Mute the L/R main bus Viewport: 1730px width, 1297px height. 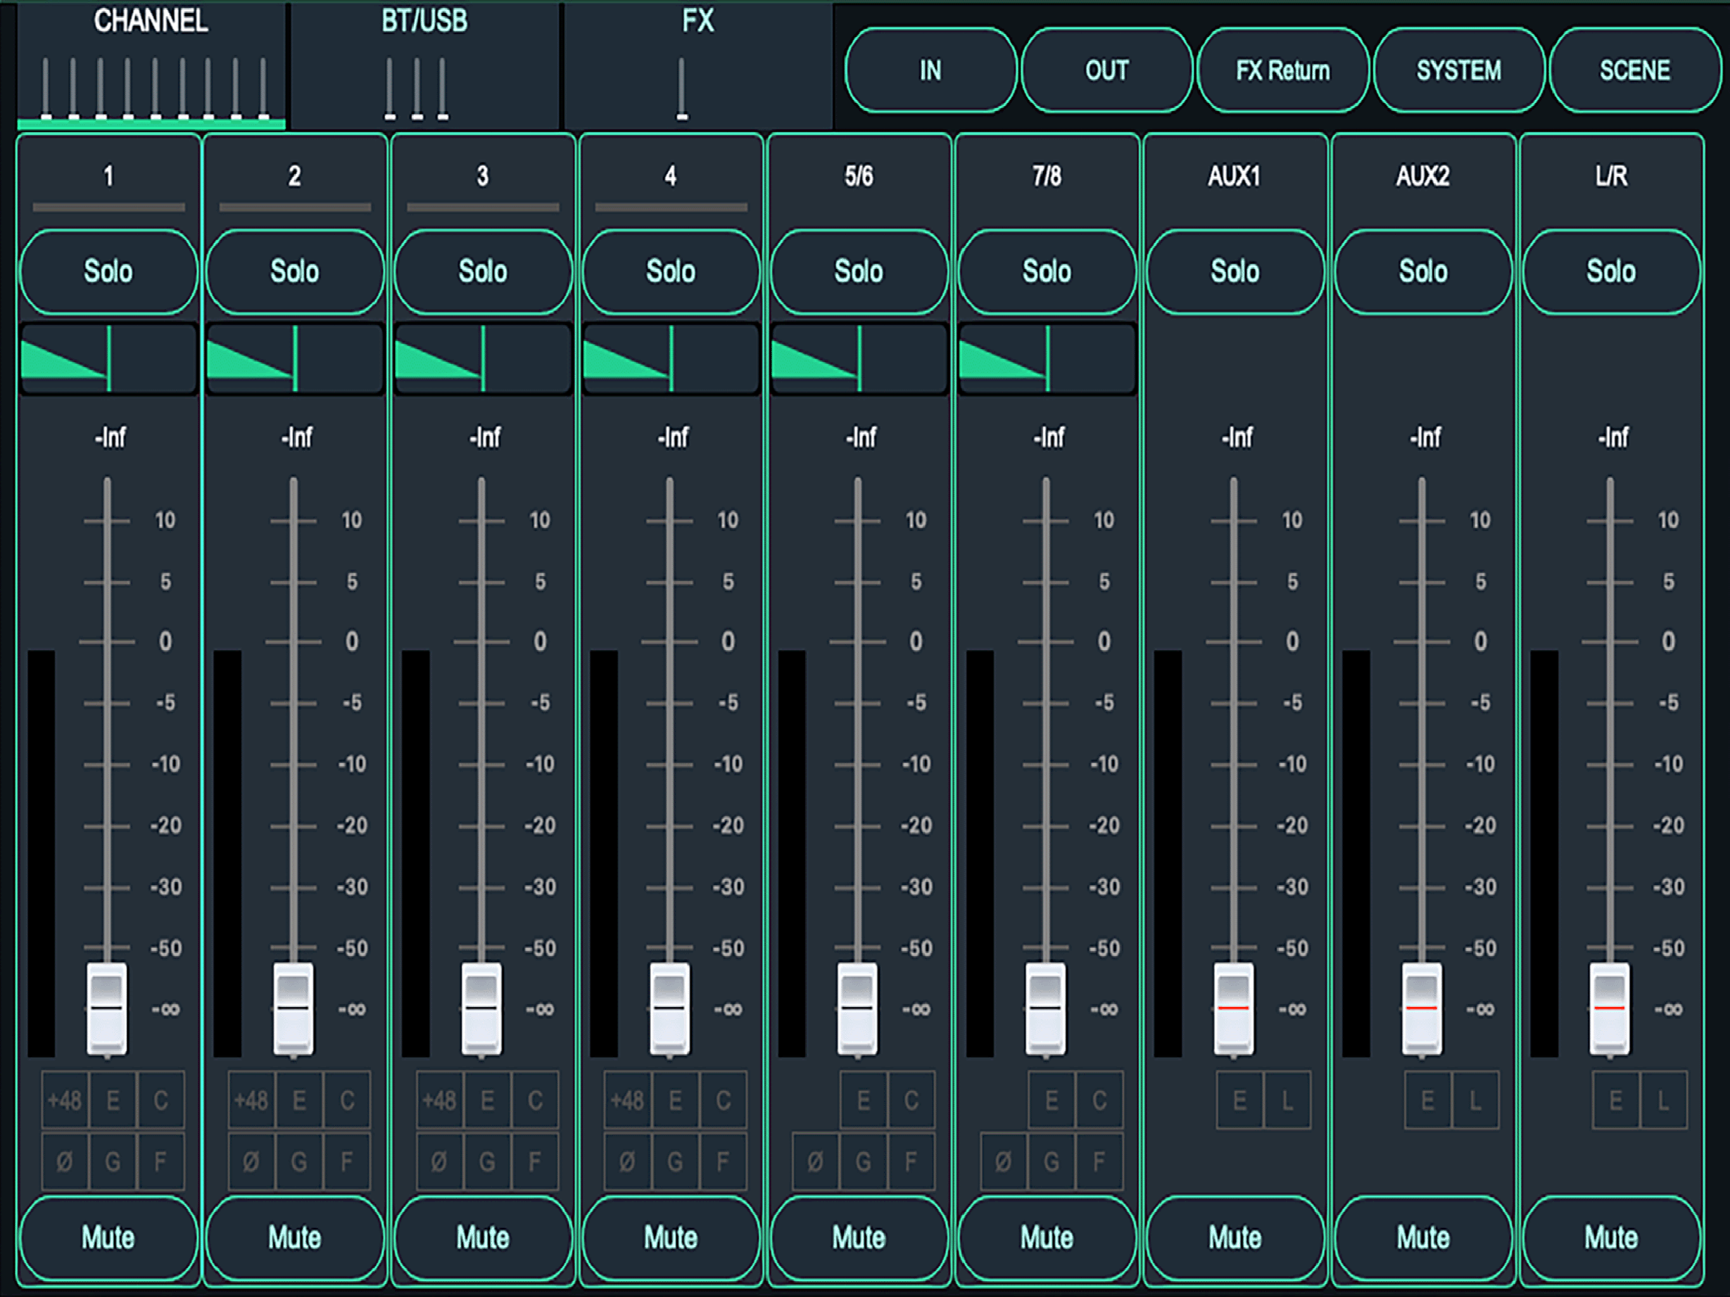click(1611, 1237)
